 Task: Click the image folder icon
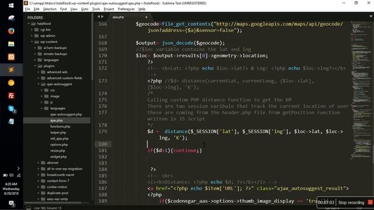click(x=47, y=96)
